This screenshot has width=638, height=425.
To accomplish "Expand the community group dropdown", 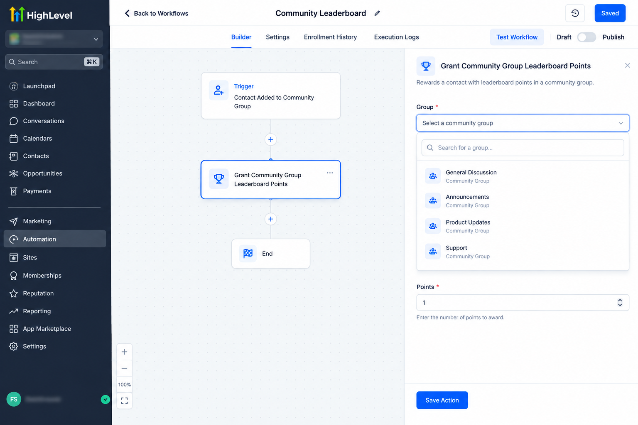I will (523, 123).
